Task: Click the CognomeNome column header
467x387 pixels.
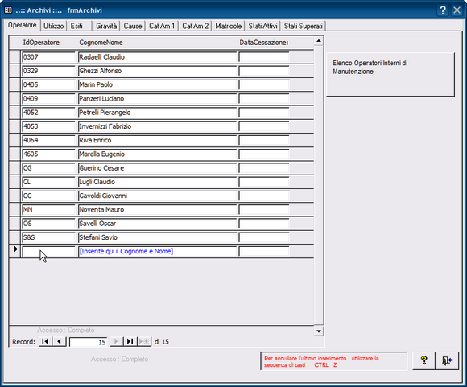Action: [x=101, y=43]
